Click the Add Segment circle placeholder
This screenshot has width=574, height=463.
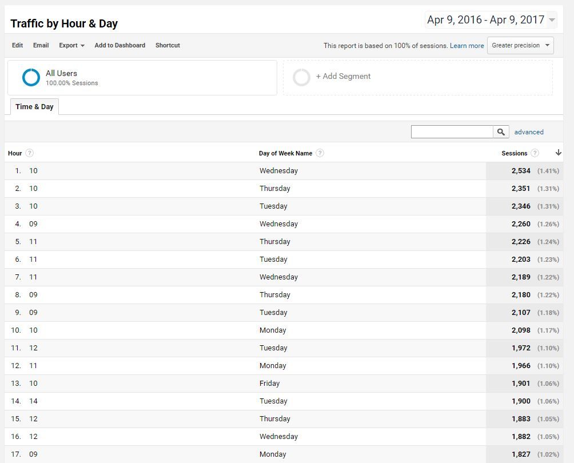pos(301,77)
